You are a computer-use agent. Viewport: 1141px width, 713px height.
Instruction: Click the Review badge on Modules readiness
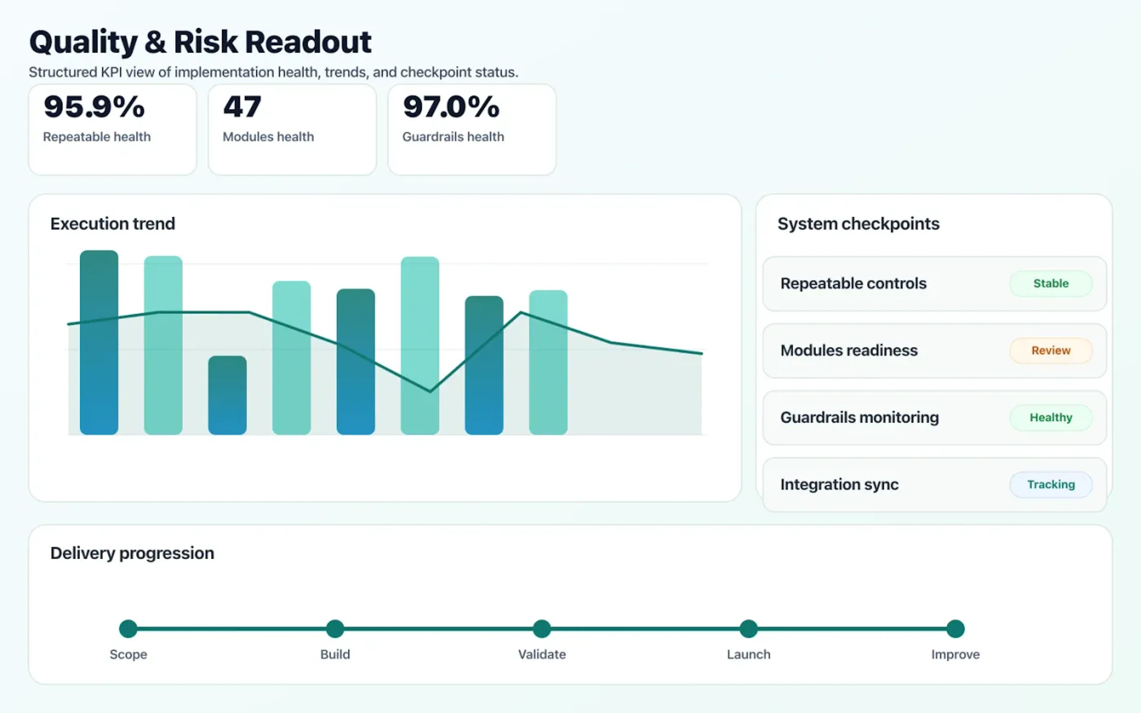(x=1050, y=350)
